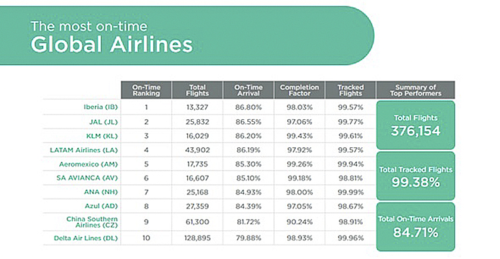Select the Total Tracked Flights 99.38% card

click(x=415, y=176)
